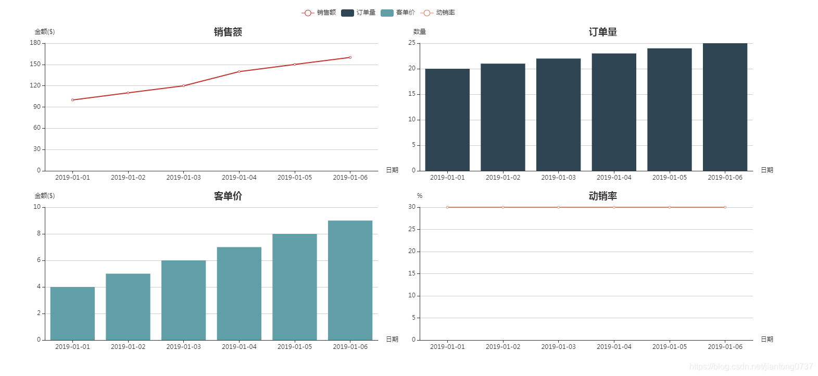
Task: Toggle the 订单量 series in the legend
Action: (358, 12)
